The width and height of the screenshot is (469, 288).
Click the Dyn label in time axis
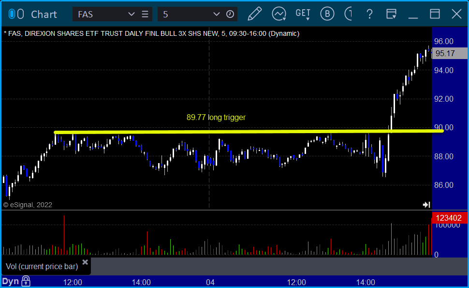click(11, 281)
